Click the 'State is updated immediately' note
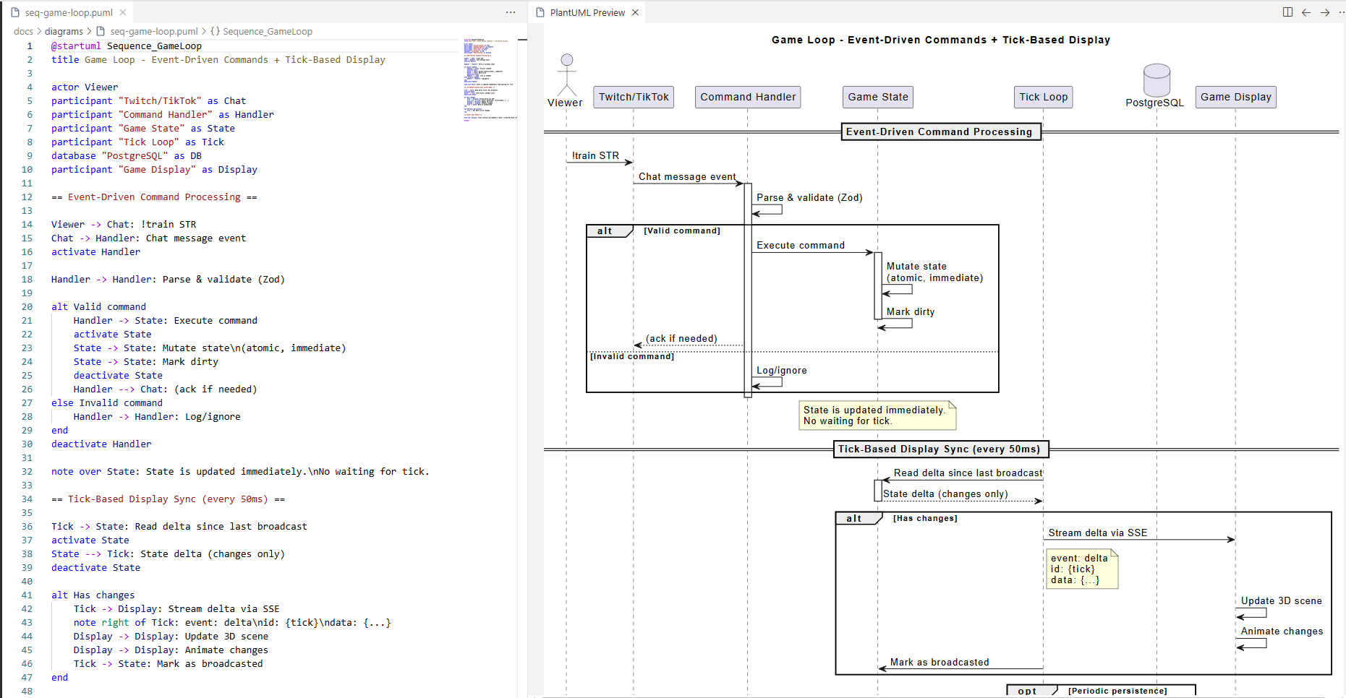This screenshot has height=698, width=1346. pyautogui.click(x=877, y=415)
